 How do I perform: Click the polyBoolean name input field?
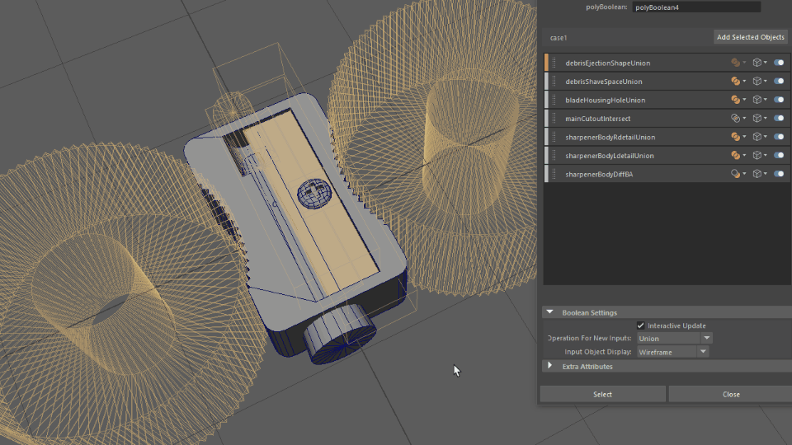coord(696,7)
